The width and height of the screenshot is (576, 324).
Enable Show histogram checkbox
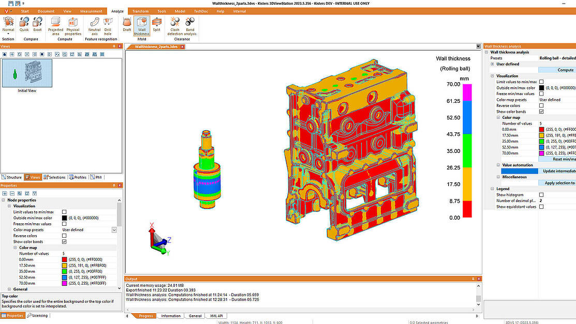point(541,195)
